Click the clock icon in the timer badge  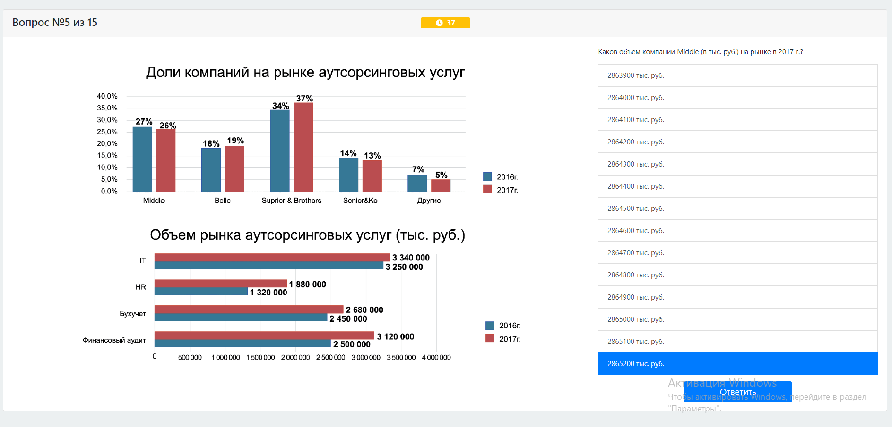coord(439,23)
